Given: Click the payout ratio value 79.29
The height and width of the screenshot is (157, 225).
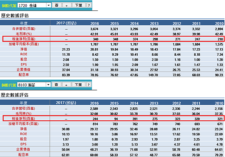Looking at the screenshot, I should (219, 155).
